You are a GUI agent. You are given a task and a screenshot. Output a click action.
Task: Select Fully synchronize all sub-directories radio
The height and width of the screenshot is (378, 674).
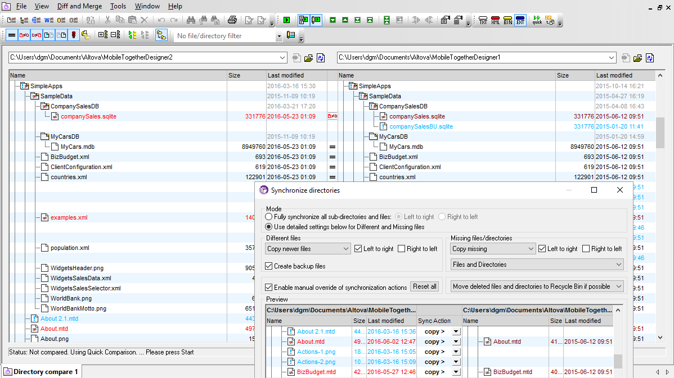click(269, 217)
